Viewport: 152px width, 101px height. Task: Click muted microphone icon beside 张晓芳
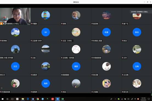(x=31, y=75)
